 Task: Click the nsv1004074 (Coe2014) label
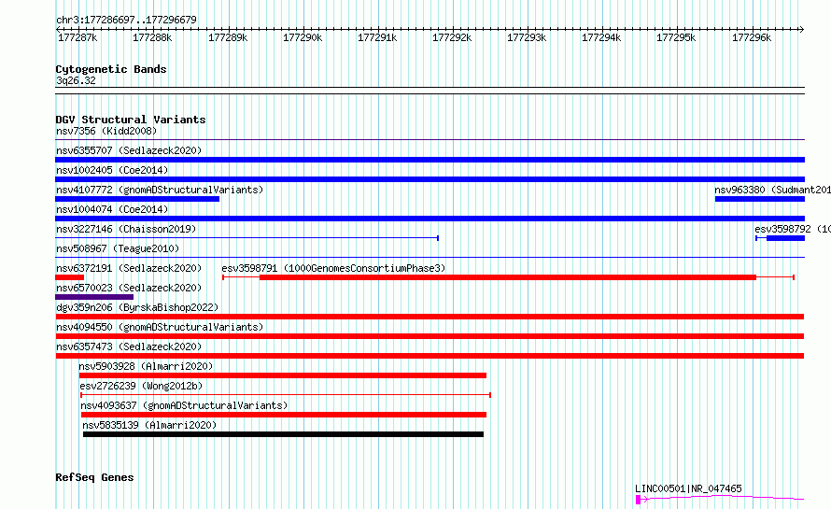pos(112,209)
